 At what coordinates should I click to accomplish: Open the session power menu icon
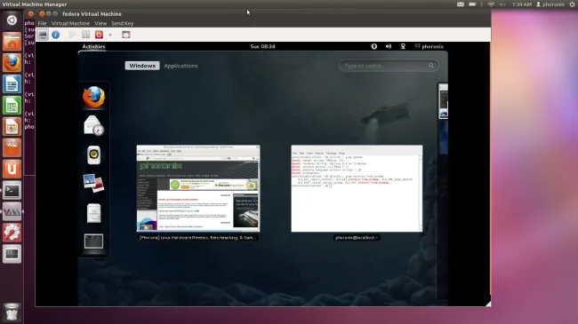pyautogui.click(x=572, y=4)
